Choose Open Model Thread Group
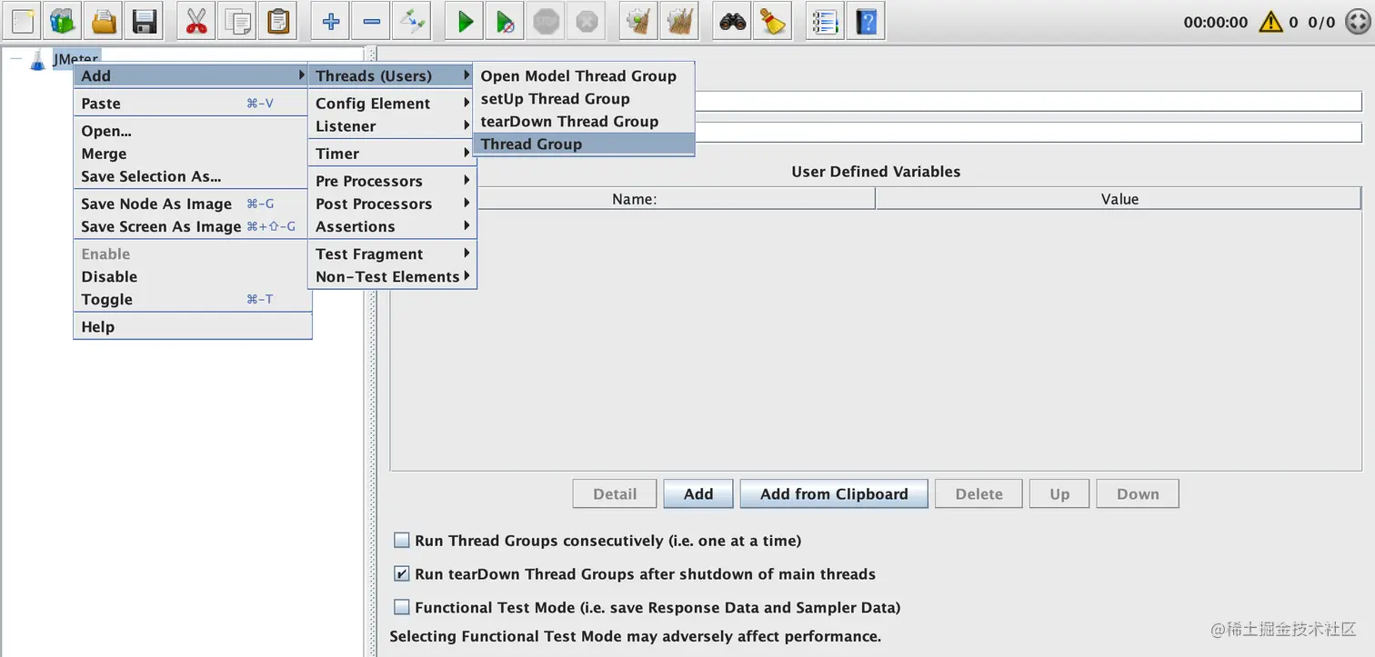 tap(583, 76)
